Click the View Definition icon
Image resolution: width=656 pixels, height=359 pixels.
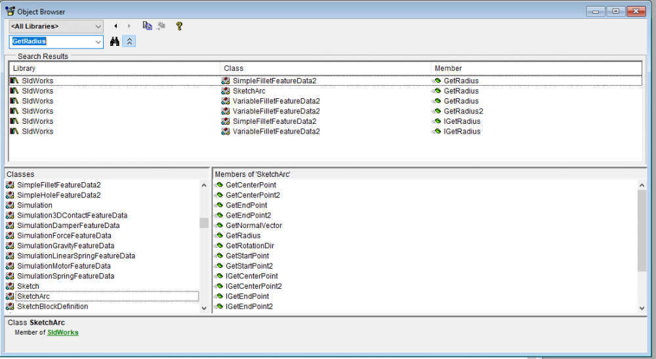point(161,26)
